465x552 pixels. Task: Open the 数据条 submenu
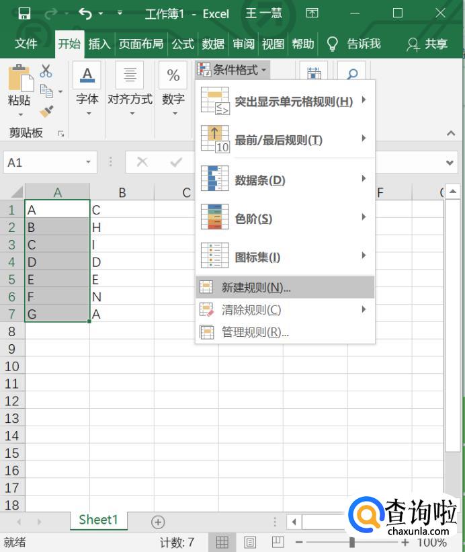[x=285, y=180]
